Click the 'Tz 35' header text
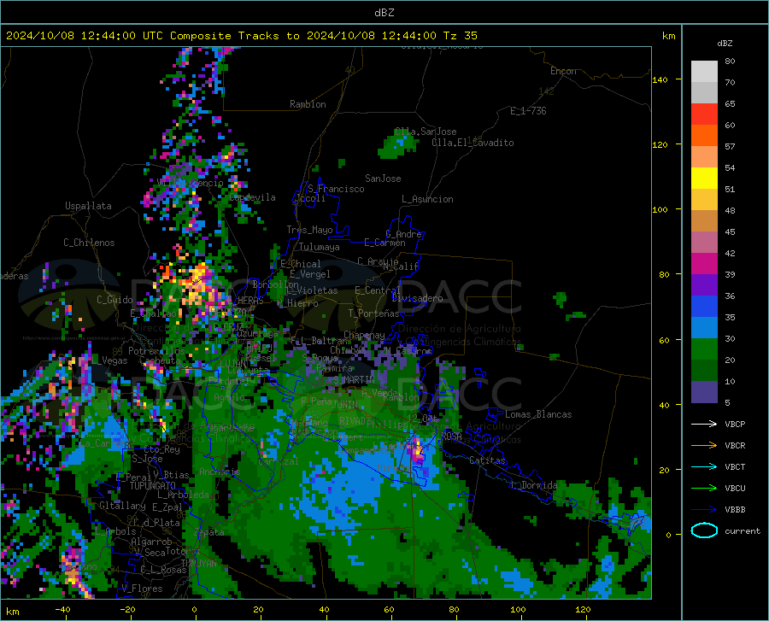This screenshot has width=769, height=621. click(460, 36)
